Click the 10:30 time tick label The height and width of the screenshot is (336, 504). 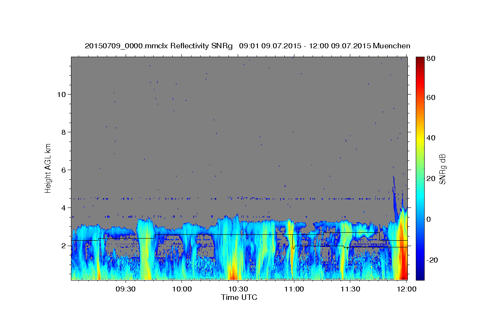[x=238, y=289]
